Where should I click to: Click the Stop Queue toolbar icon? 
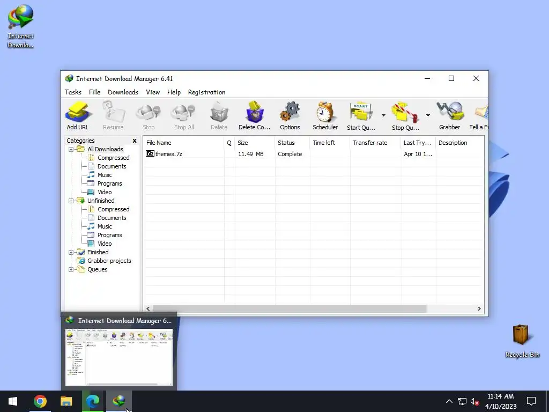point(405,116)
